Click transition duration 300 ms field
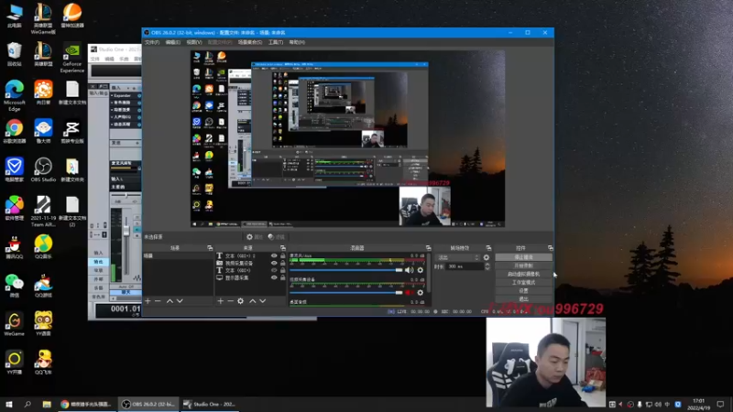 click(x=464, y=266)
